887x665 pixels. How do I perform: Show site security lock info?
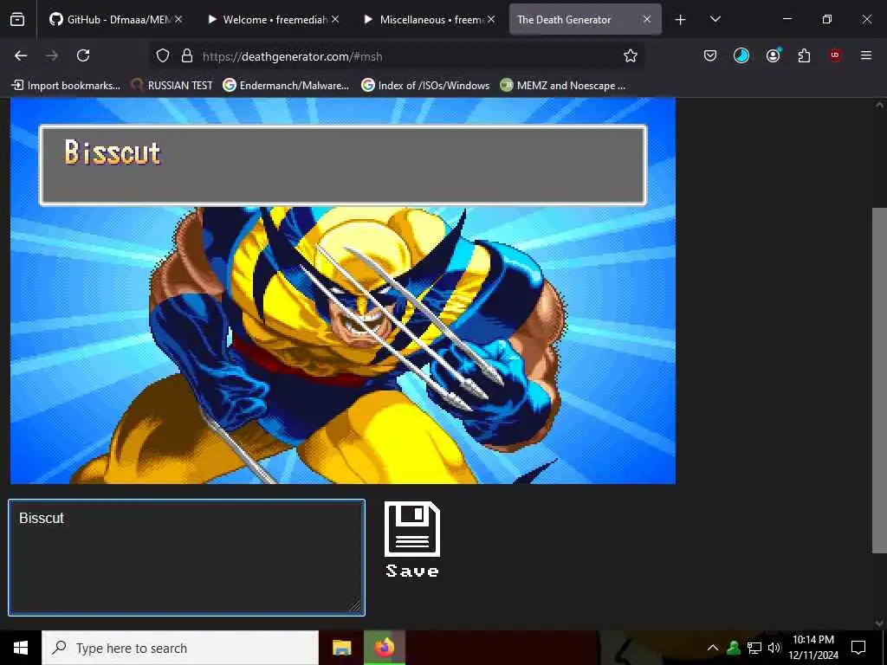pos(187,56)
